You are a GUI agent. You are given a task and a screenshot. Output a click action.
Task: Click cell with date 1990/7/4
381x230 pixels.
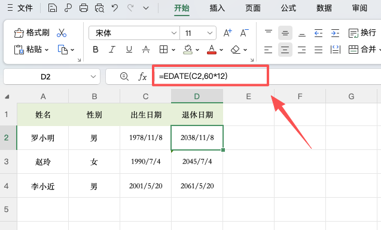(x=145, y=161)
